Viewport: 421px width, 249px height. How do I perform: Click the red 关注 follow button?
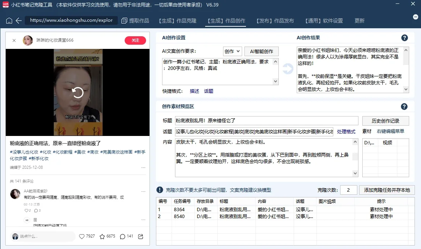[x=135, y=40]
